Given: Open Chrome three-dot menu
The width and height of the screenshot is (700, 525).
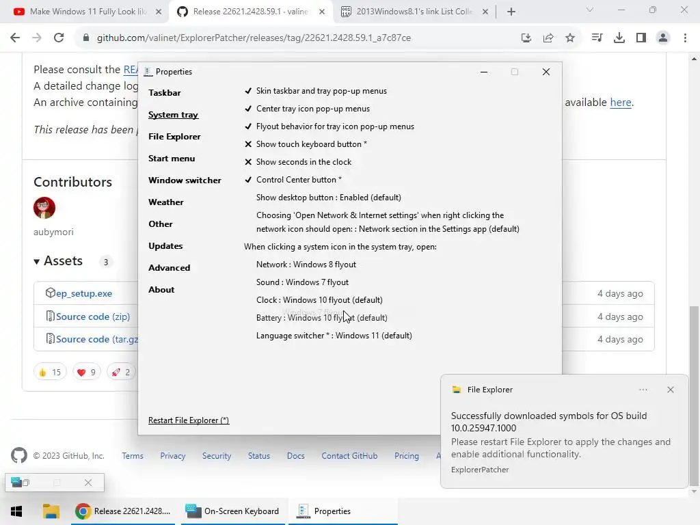Looking at the screenshot, I should click(x=685, y=38).
